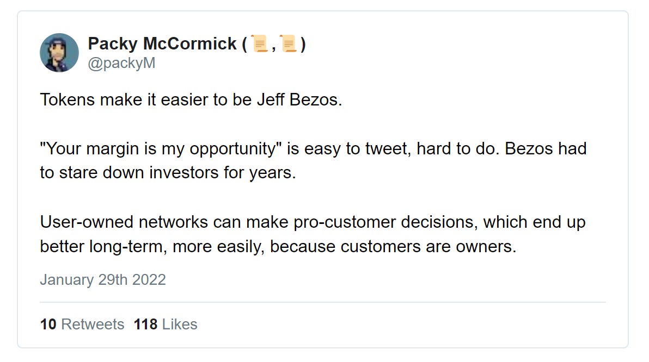Click the Likes label
This screenshot has width=649, height=362.
[x=180, y=324]
